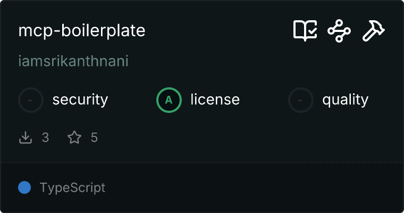Click the blue TypeScript language dot
Viewport: 404px width, 213px height.
point(24,187)
